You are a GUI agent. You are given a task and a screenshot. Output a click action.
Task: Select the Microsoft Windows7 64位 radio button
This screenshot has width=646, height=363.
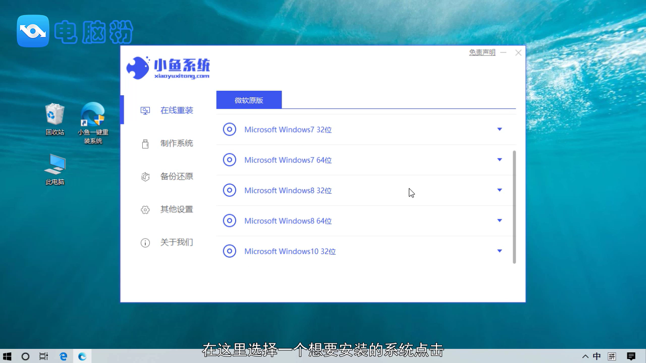[x=230, y=160]
